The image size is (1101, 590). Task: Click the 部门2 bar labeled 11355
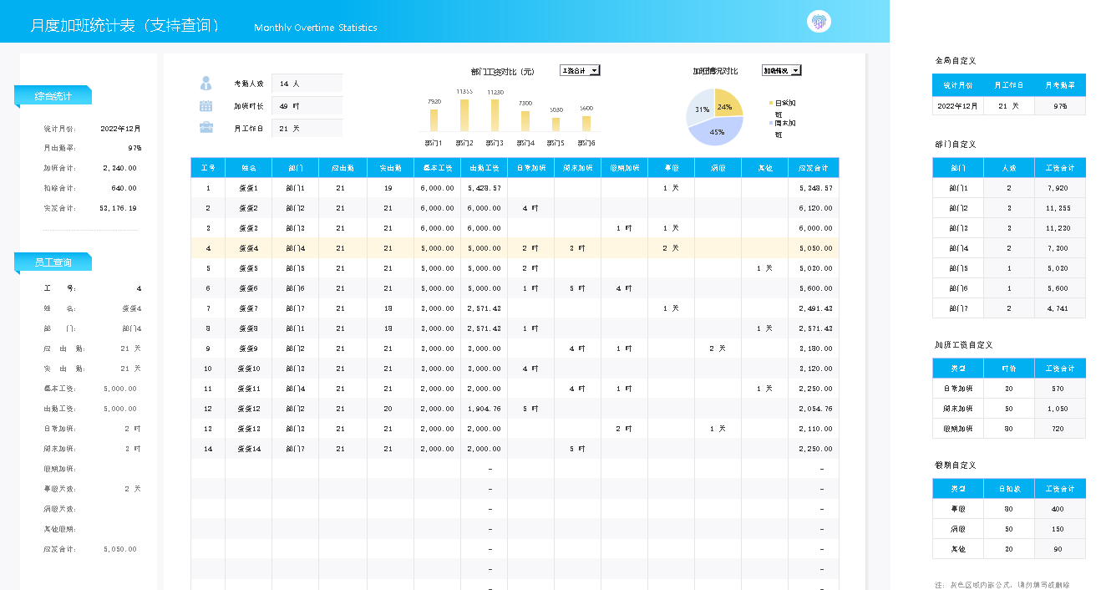click(x=464, y=115)
